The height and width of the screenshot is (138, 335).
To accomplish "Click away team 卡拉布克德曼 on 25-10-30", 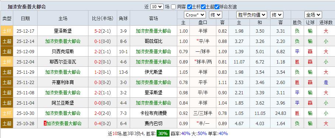I will point(153,113).
